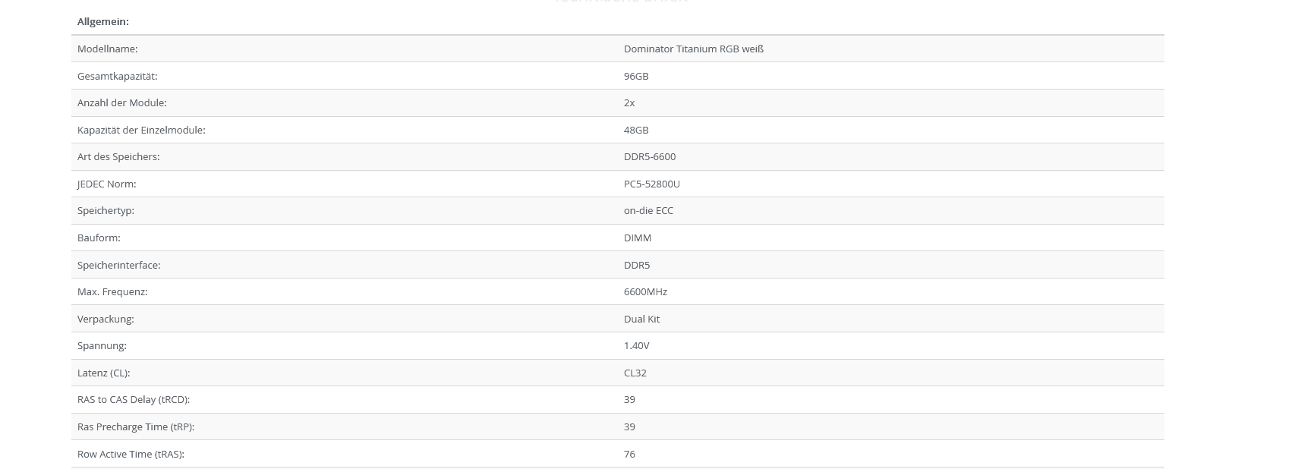The image size is (1295, 469).
Task: Select the 6600MHz max frequency value
Action: [645, 291]
